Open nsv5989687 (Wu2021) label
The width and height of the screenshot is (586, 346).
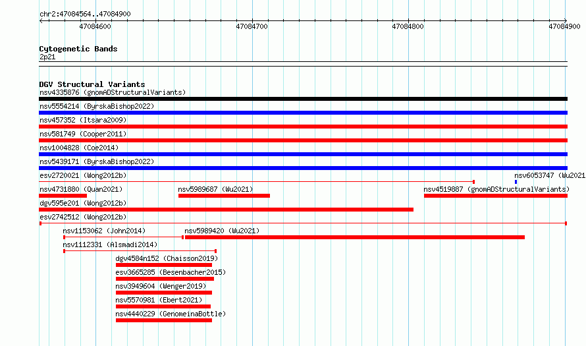[x=215, y=189]
